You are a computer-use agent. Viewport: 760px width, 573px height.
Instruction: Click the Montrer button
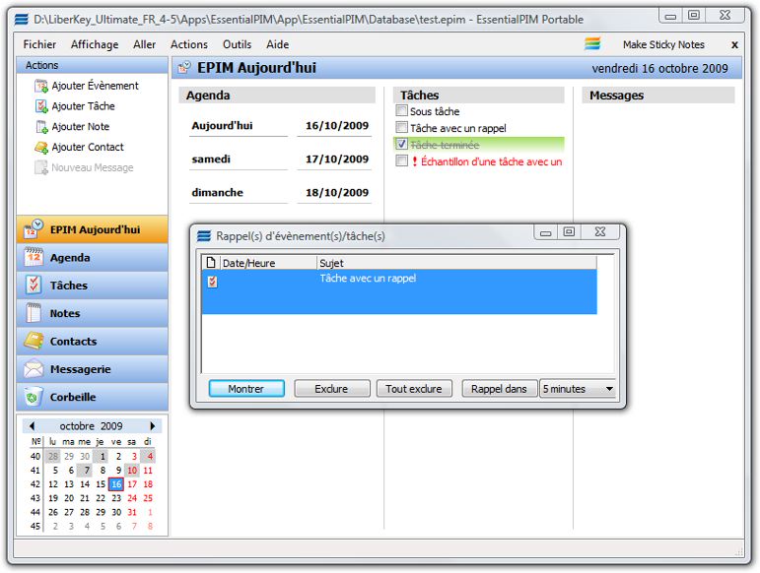[246, 389]
